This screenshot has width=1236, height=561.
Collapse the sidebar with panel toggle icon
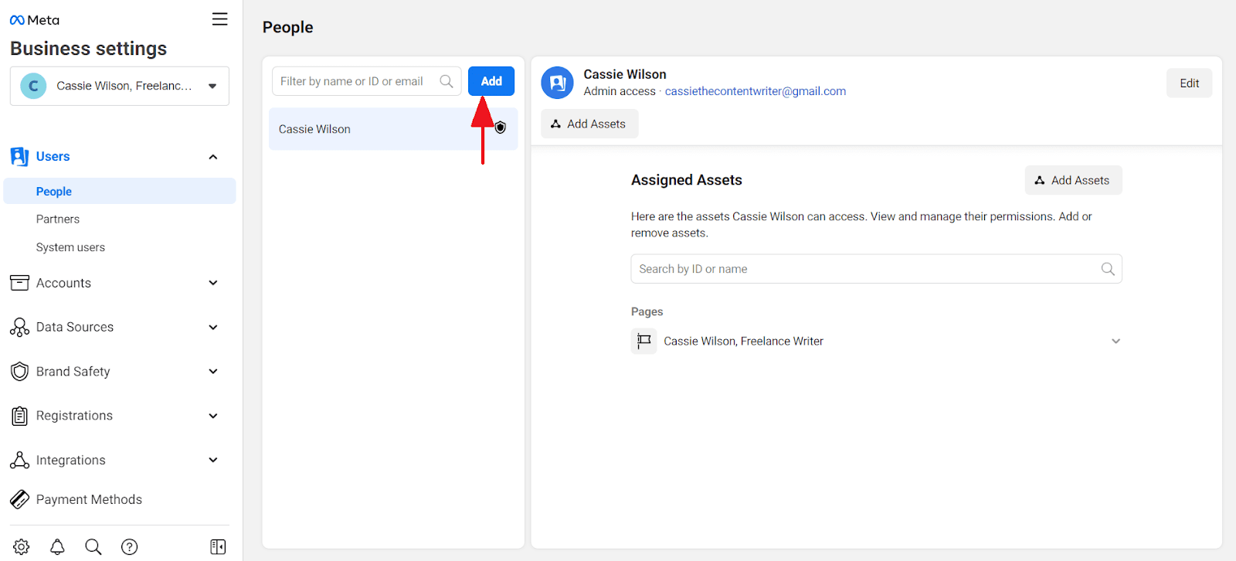[218, 547]
